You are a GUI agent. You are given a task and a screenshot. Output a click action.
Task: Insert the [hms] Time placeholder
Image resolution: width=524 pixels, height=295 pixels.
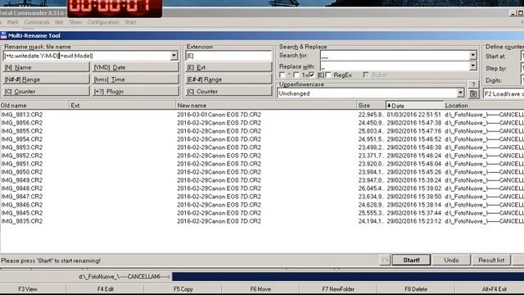tap(135, 79)
